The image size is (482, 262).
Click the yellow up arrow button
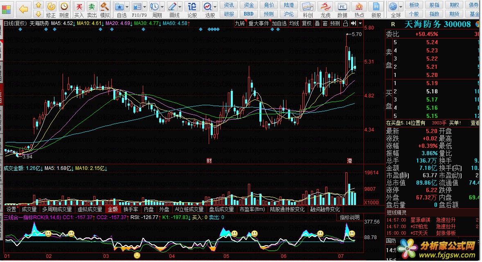pos(38,5)
